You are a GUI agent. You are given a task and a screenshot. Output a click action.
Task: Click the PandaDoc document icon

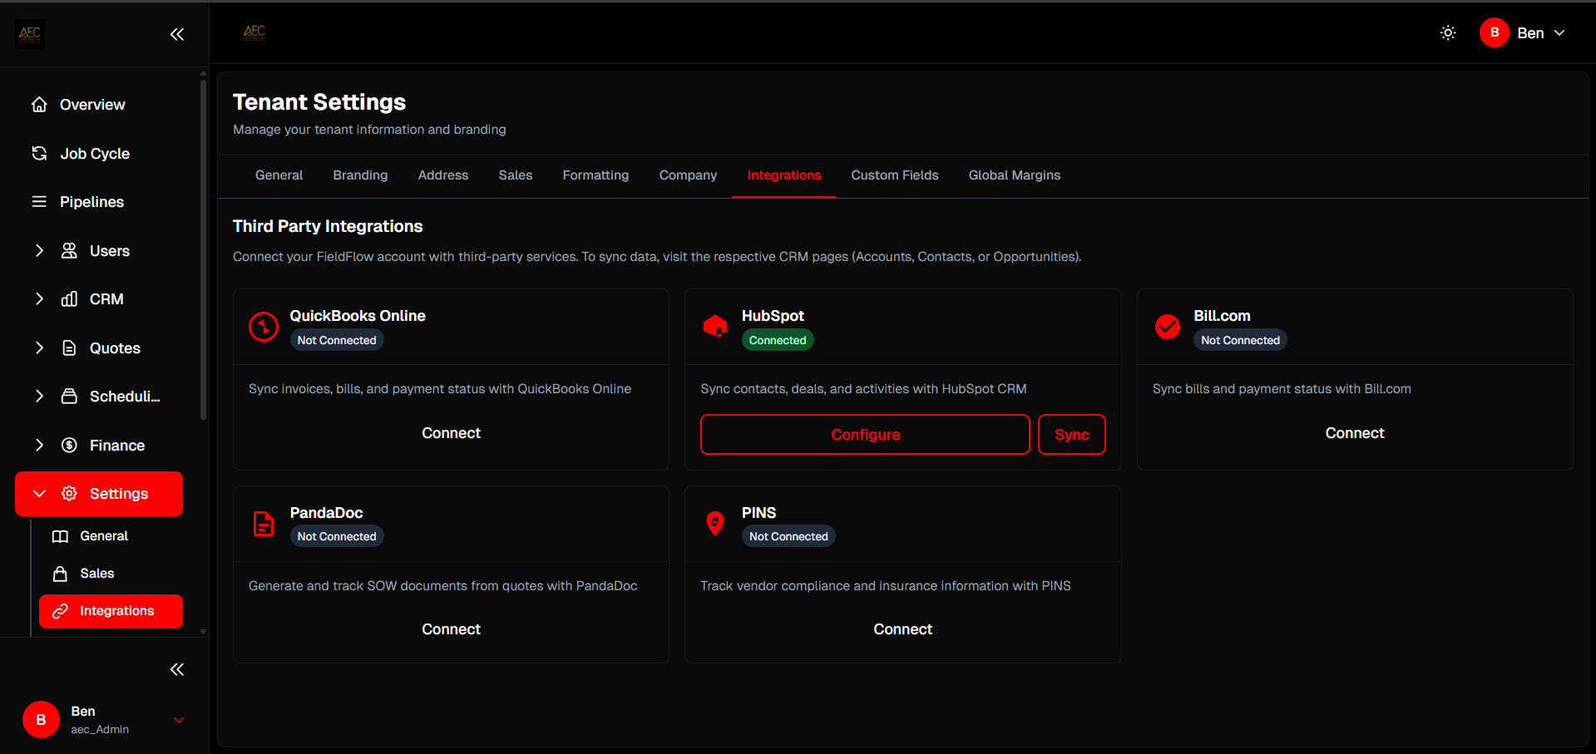[264, 524]
